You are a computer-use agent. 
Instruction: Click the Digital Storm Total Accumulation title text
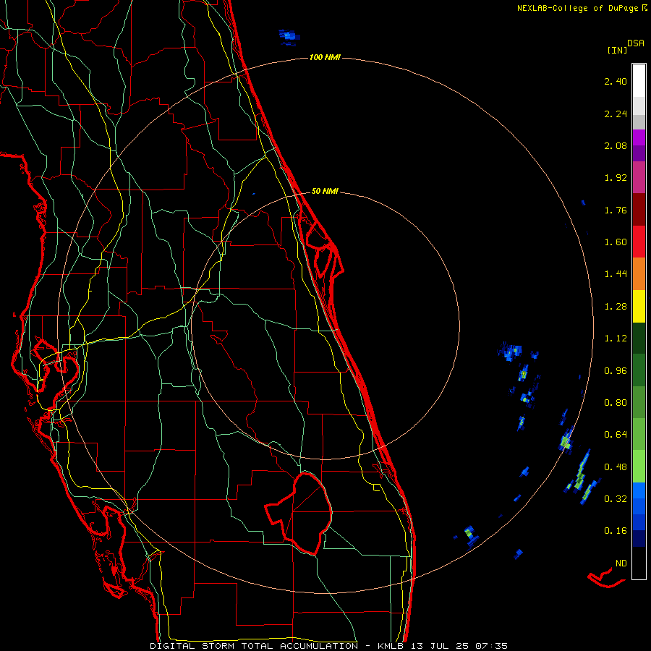pos(254,646)
